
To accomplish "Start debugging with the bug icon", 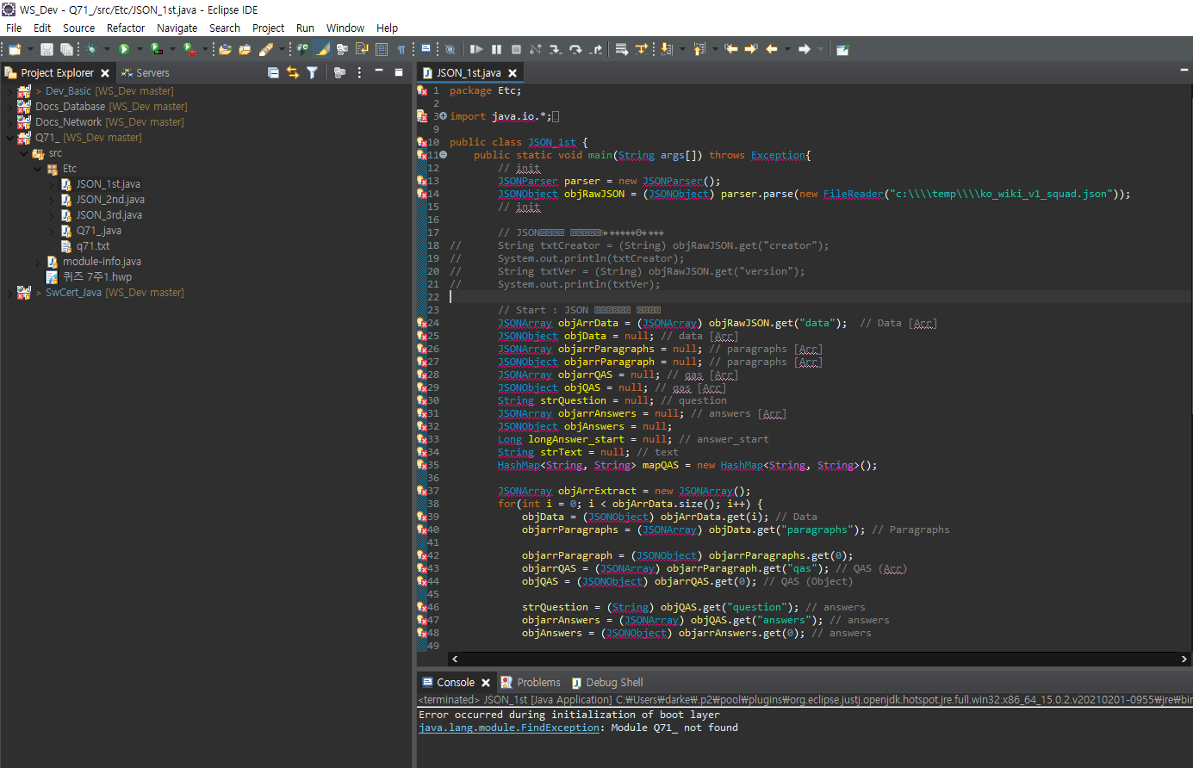I will tap(91, 50).
